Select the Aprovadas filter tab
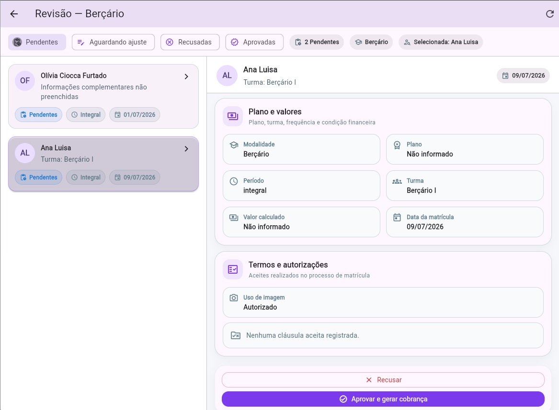This screenshot has height=410, width=559. [254, 42]
